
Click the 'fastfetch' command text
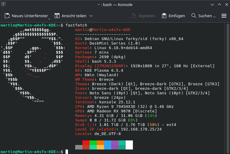[x=76, y=25]
